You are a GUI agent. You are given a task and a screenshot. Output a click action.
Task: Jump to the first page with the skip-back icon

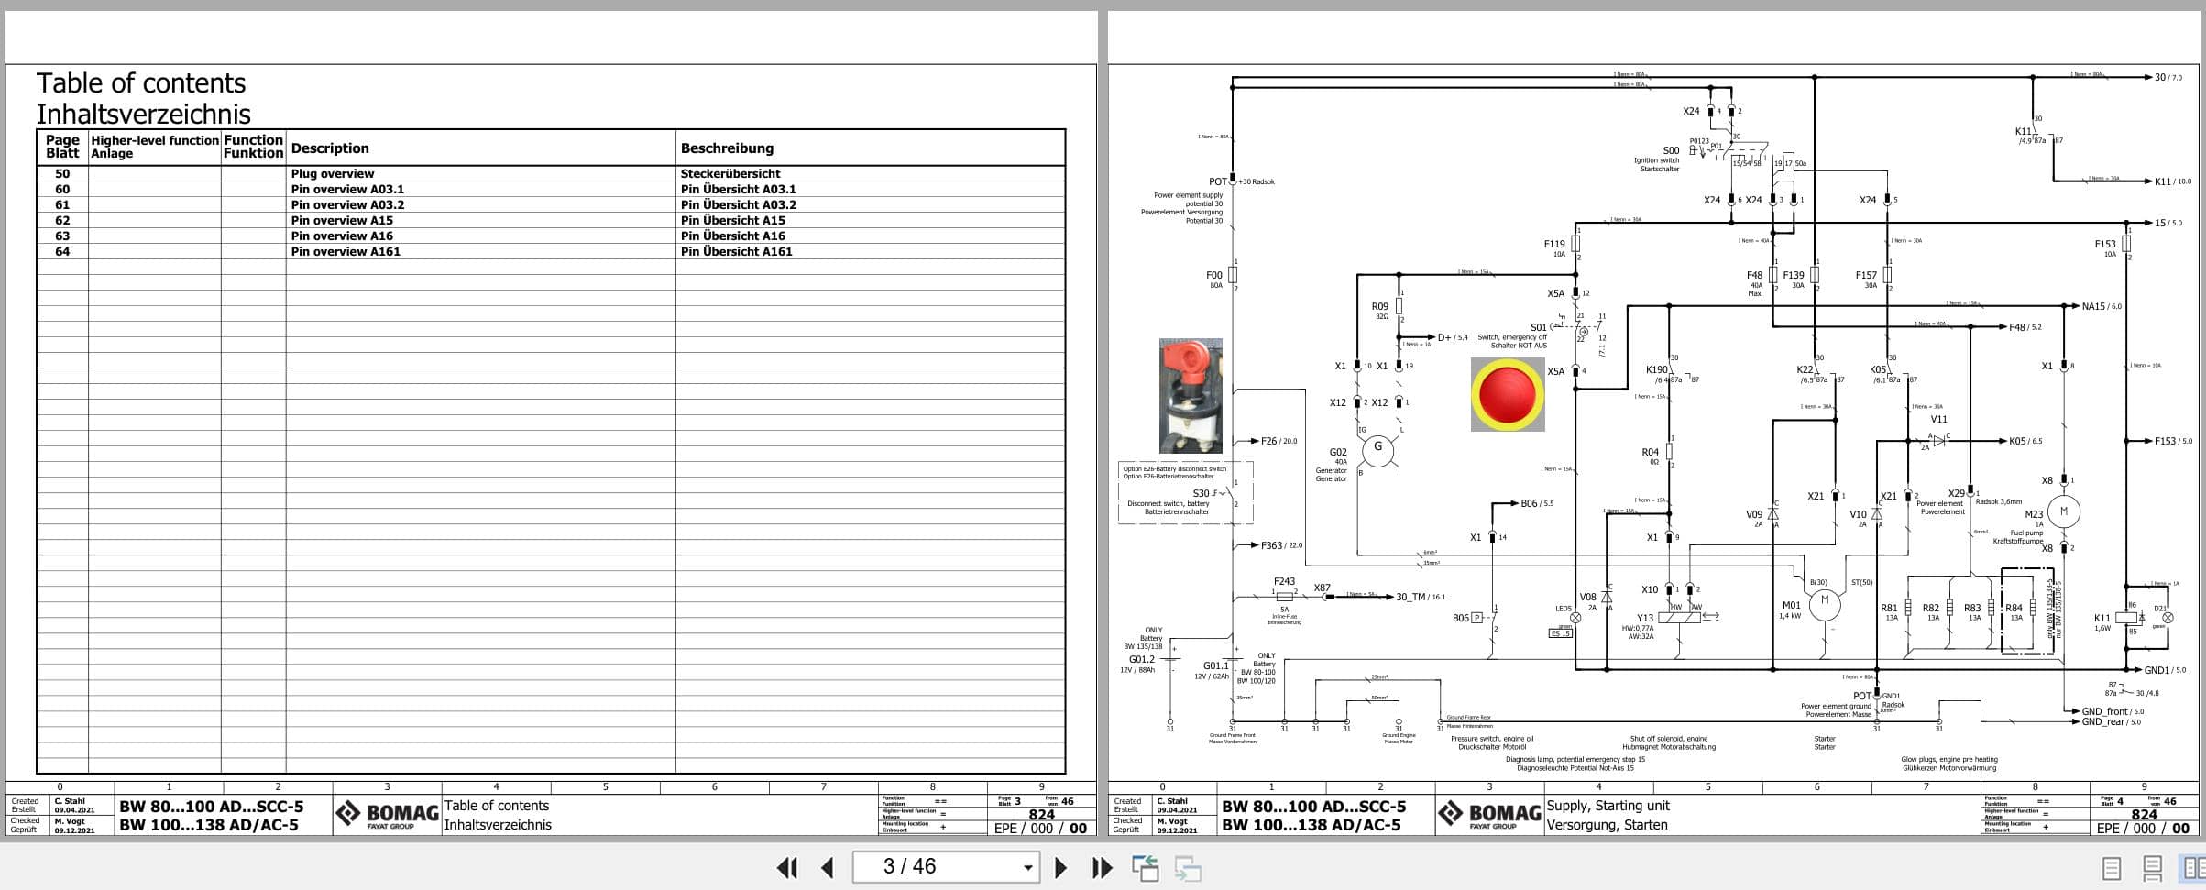click(x=785, y=867)
